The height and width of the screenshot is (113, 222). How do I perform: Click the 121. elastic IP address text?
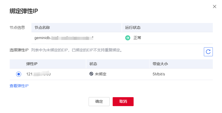tap(38, 74)
